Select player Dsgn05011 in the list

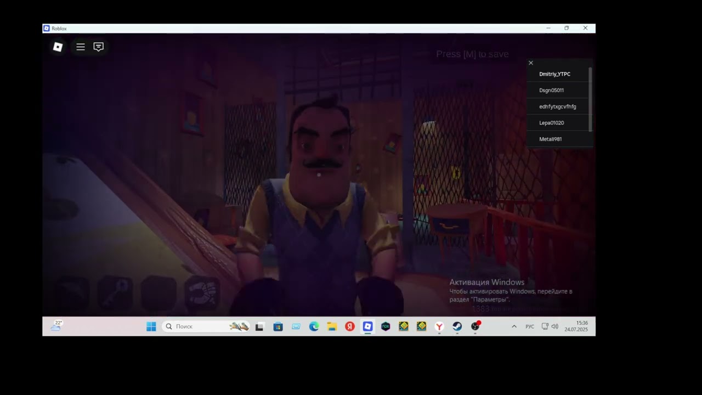click(557, 91)
